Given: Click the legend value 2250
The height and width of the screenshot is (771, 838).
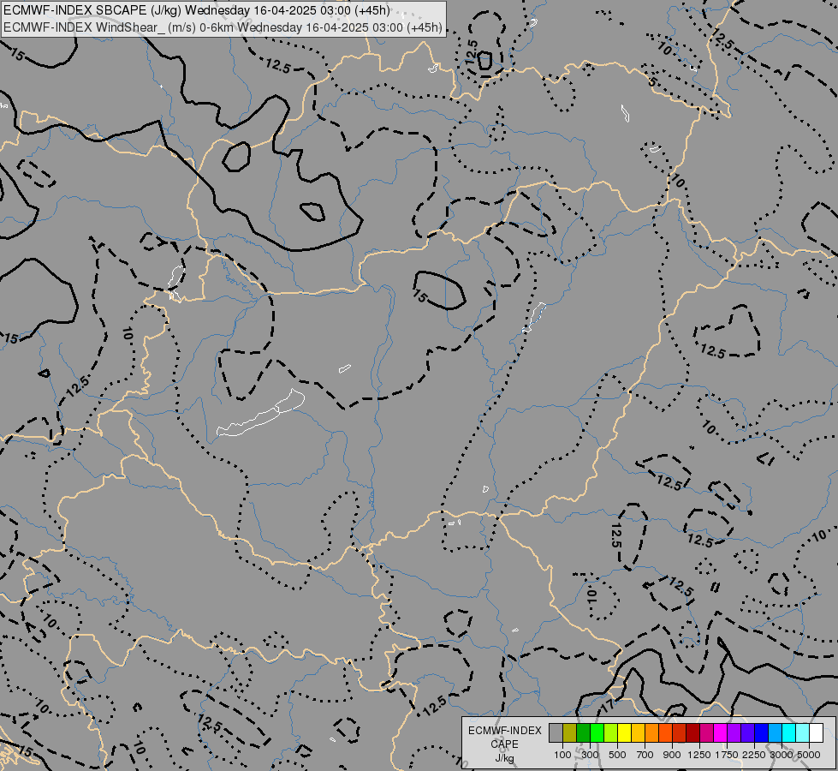Looking at the screenshot, I should pos(753,755).
